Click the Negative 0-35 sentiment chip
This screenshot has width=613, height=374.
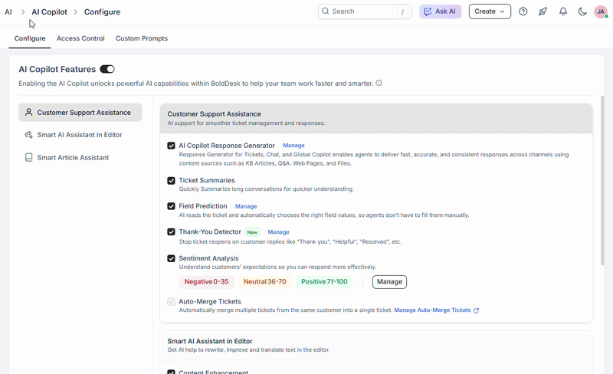point(206,282)
